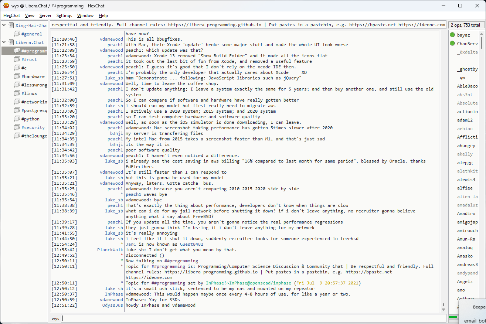Open the libera-programming.github.io link in the topic bar
This screenshot has width=486, height=324.
pos(215,25)
